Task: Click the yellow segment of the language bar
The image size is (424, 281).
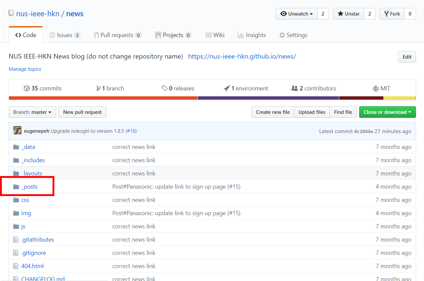Action: click(x=399, y=98)
